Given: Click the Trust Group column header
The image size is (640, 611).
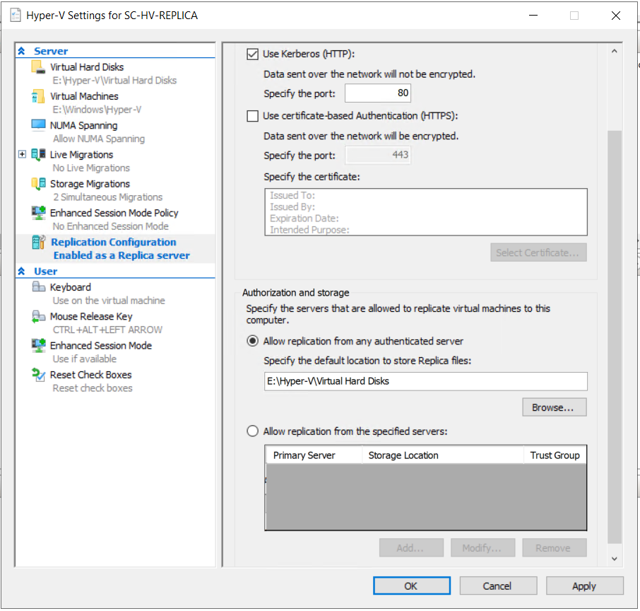Looking at the screenshot, I should click(x=555, y=455).
